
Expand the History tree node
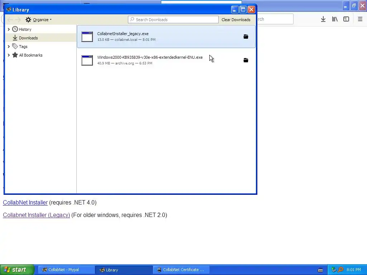pyautogui.click(x=9, y=29)
